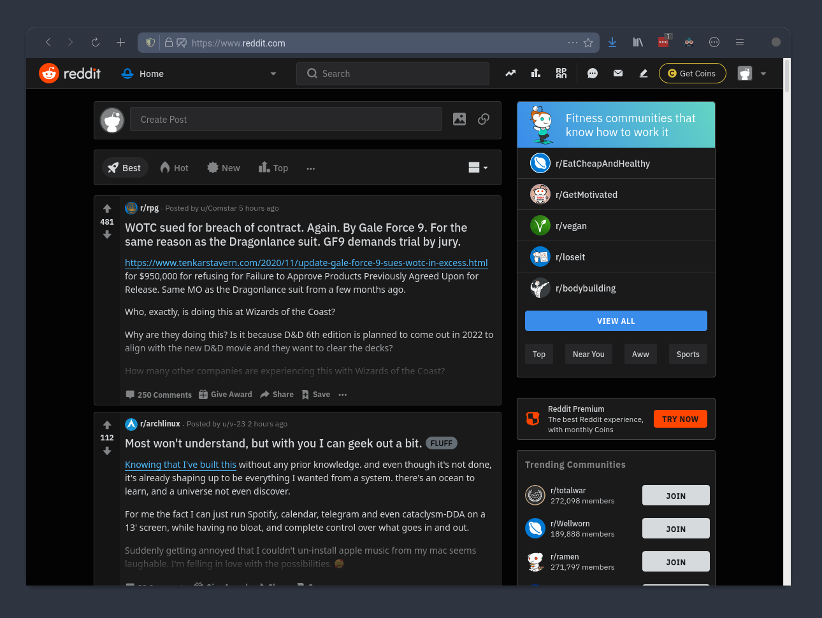Sort feed by Top
This screenshot has width=822, height=618.
click(x=273, y=167)
